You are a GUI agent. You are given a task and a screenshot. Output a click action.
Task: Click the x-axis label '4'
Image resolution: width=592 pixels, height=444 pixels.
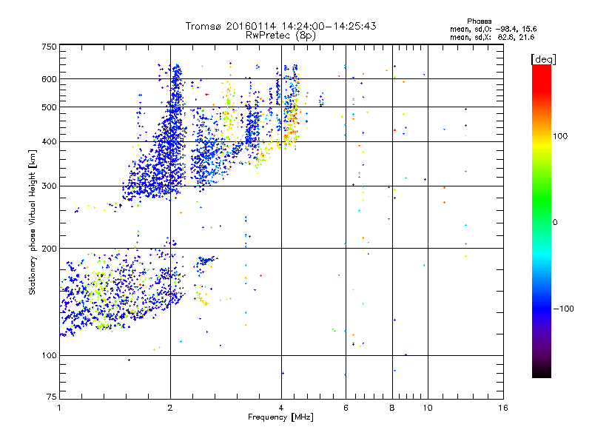coord(281,408)
